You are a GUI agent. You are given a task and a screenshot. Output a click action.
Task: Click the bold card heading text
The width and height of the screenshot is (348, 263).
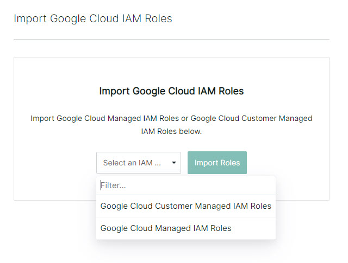click(x=171, y=91)
